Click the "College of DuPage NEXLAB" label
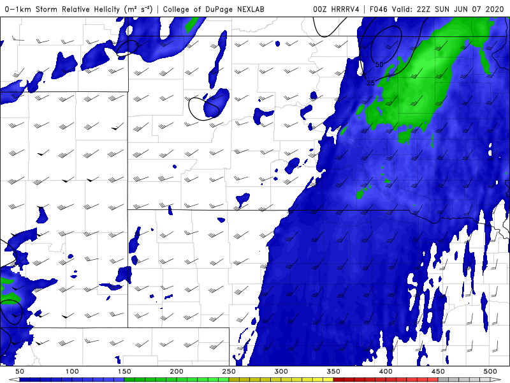510x383 pixels. [x=214, y=9]
